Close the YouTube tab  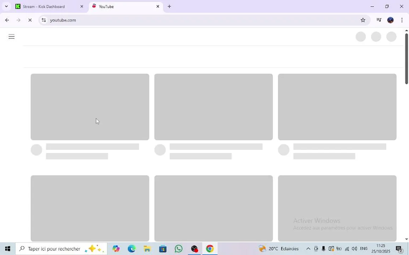click(158, 6)
